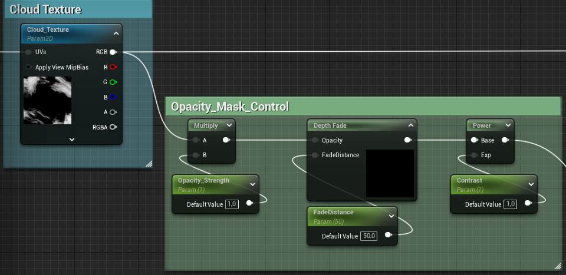Viewport: 566px width, 275px height.
Task: Expand the Opacity_Strength node chevron
Action: pyautogui.click(x=253, y=184)
